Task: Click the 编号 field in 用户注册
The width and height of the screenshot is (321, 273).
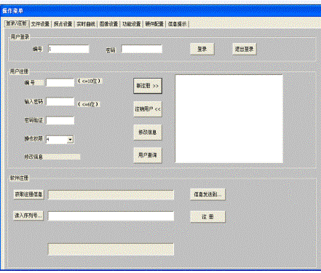Action: pyautogui.click(x=60, y=82)
